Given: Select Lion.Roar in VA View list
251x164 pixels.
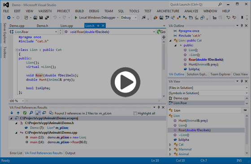Looking at the screenshot, I should coord(206,103).
